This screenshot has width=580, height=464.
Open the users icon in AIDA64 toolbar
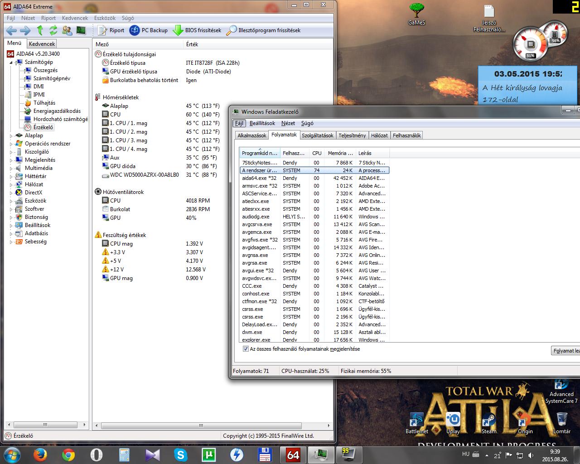click(x=67, y=30)
